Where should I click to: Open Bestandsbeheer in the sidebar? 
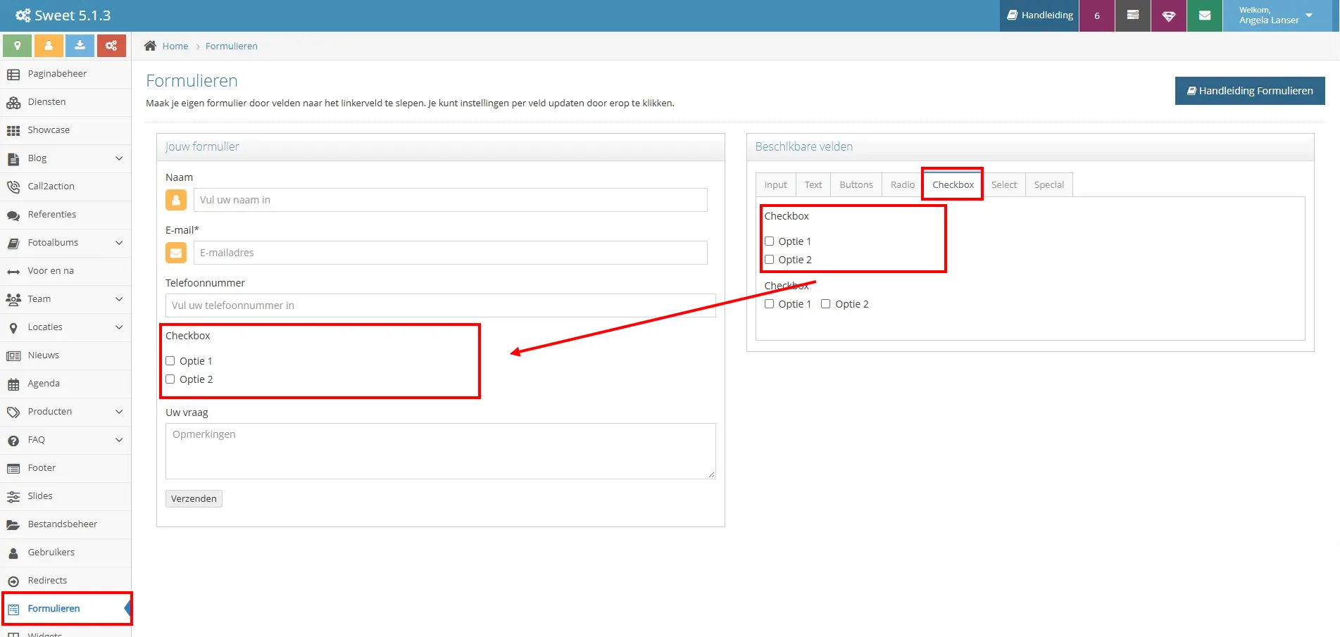65,524
